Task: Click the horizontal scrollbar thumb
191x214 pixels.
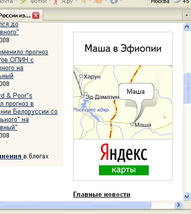Action: [75, 205]
